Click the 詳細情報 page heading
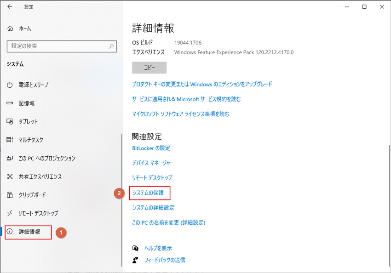Image resolution: width=391 pixels, height=273 pixels. (x=153, y=28)
